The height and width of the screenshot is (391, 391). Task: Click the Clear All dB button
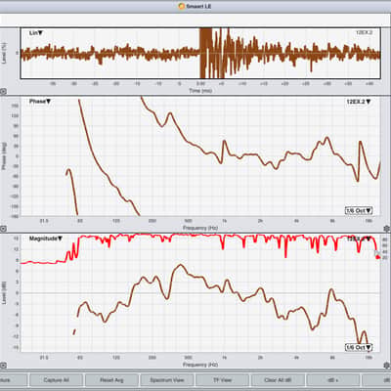coord(278,380)
